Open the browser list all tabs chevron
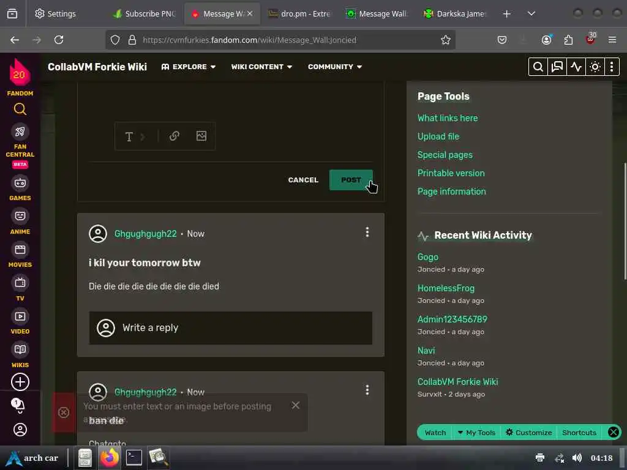 531,13
